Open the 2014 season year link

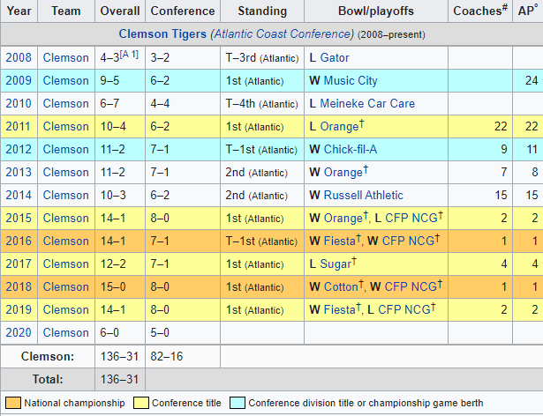click(x=19, y=195)
